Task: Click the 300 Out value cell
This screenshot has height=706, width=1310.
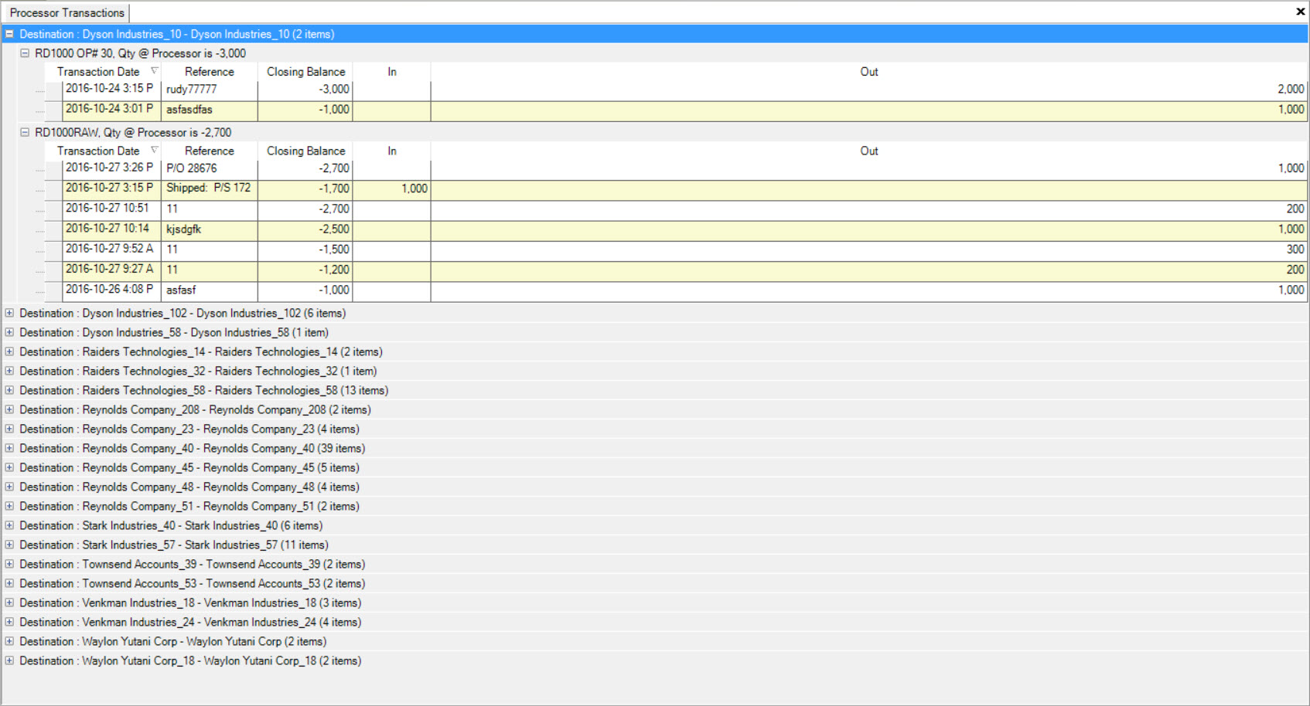Action: [869, 249]
